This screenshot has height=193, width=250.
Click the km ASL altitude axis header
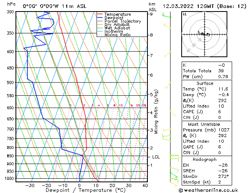(x=153, y=7)
